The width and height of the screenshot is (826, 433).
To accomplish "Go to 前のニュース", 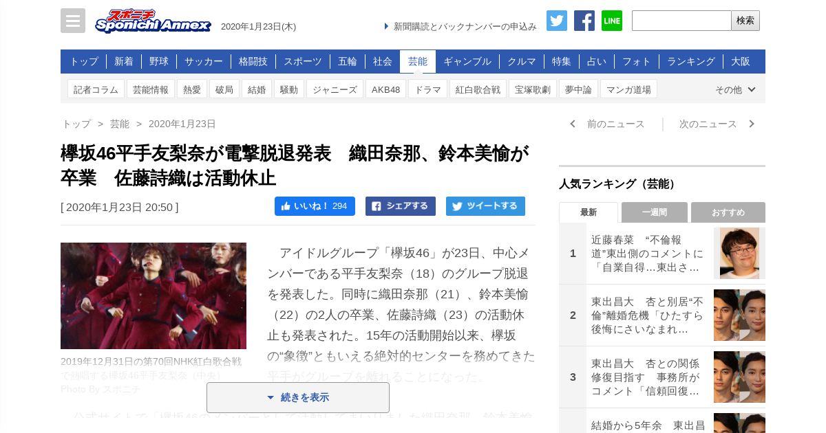I will point(608,124).
